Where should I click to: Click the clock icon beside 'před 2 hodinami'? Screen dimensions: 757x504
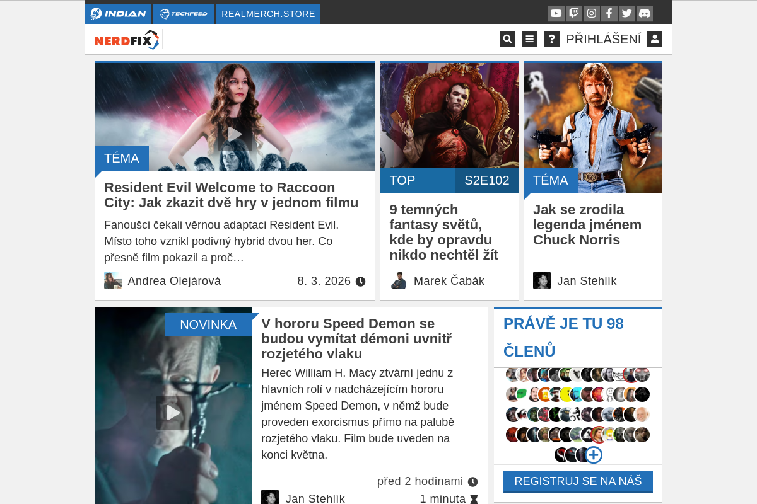click(472, 482)
